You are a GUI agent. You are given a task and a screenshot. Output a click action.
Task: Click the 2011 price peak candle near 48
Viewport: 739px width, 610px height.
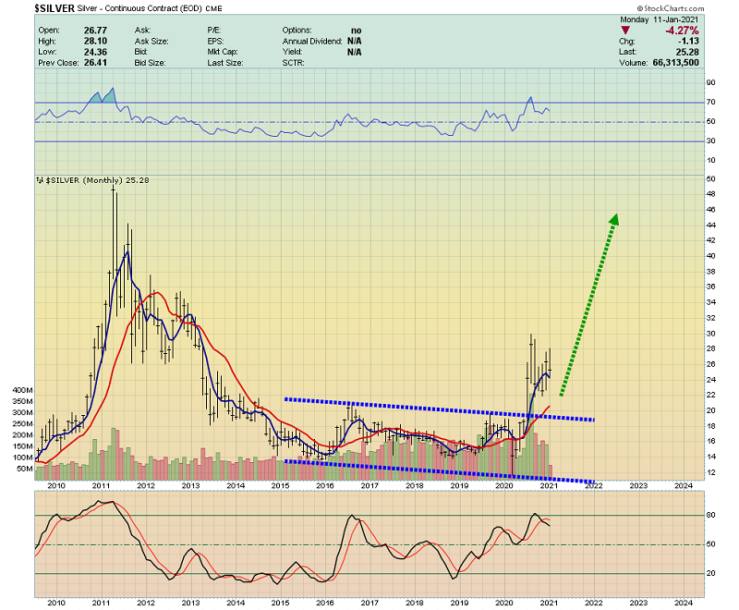[x=113, y=189]
